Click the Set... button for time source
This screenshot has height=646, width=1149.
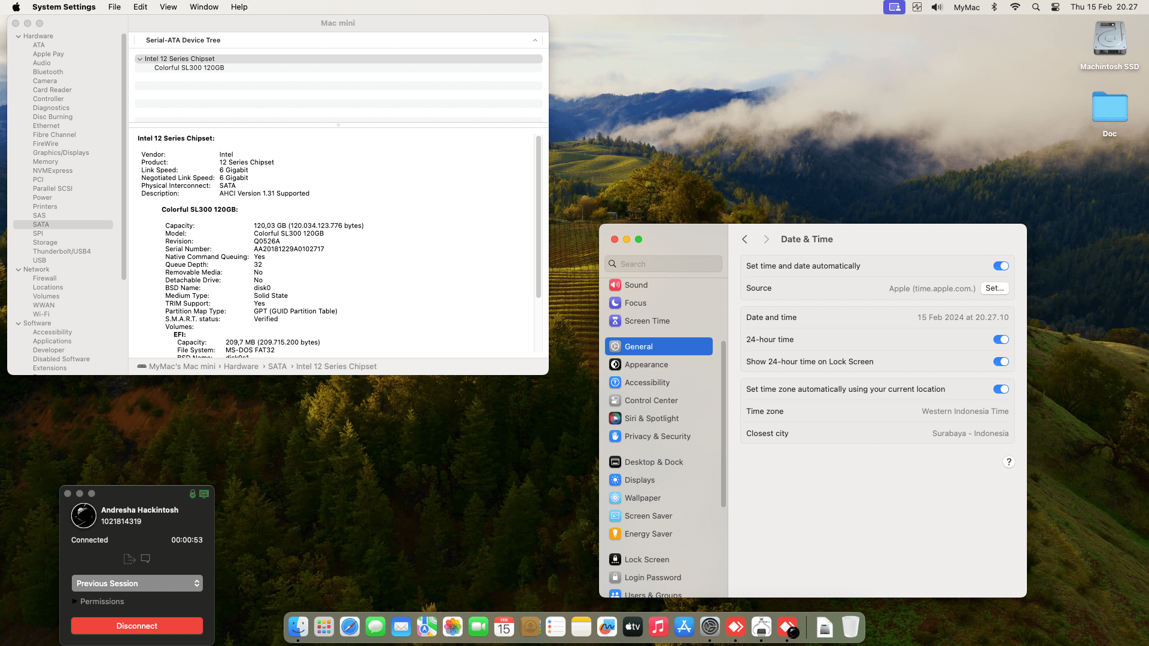[x=995, y=288]
